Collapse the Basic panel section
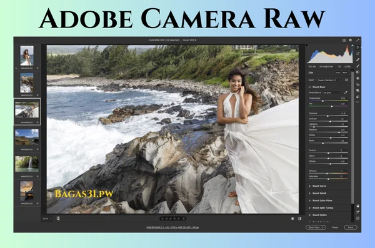375x248 pixels. tap(310, 87)
